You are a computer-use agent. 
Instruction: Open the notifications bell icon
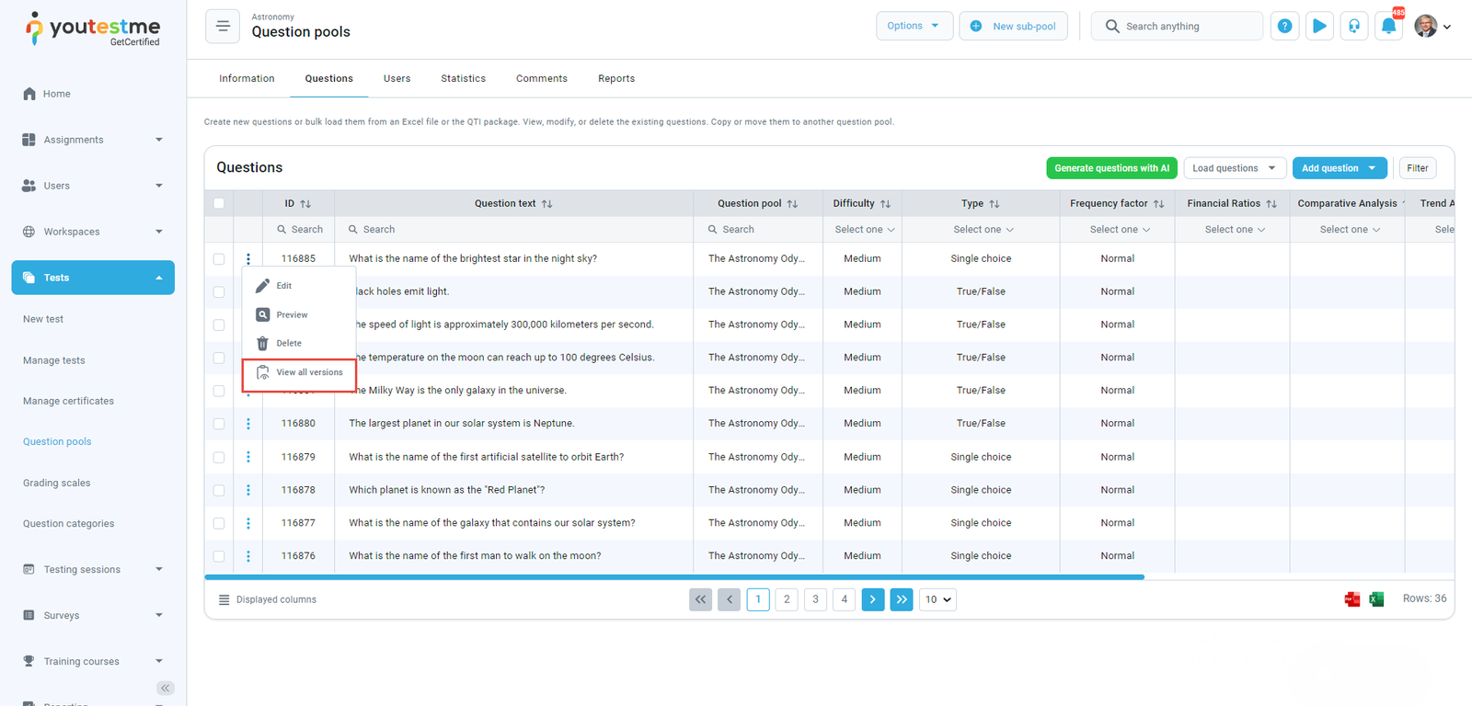(1388, 27)
